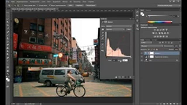Click the curves input value field
This screenshot has width=187, height=105.
pyautogui.click(x=115, y=60)
